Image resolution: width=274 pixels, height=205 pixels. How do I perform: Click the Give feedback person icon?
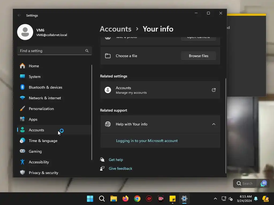(x=102, y=168)
